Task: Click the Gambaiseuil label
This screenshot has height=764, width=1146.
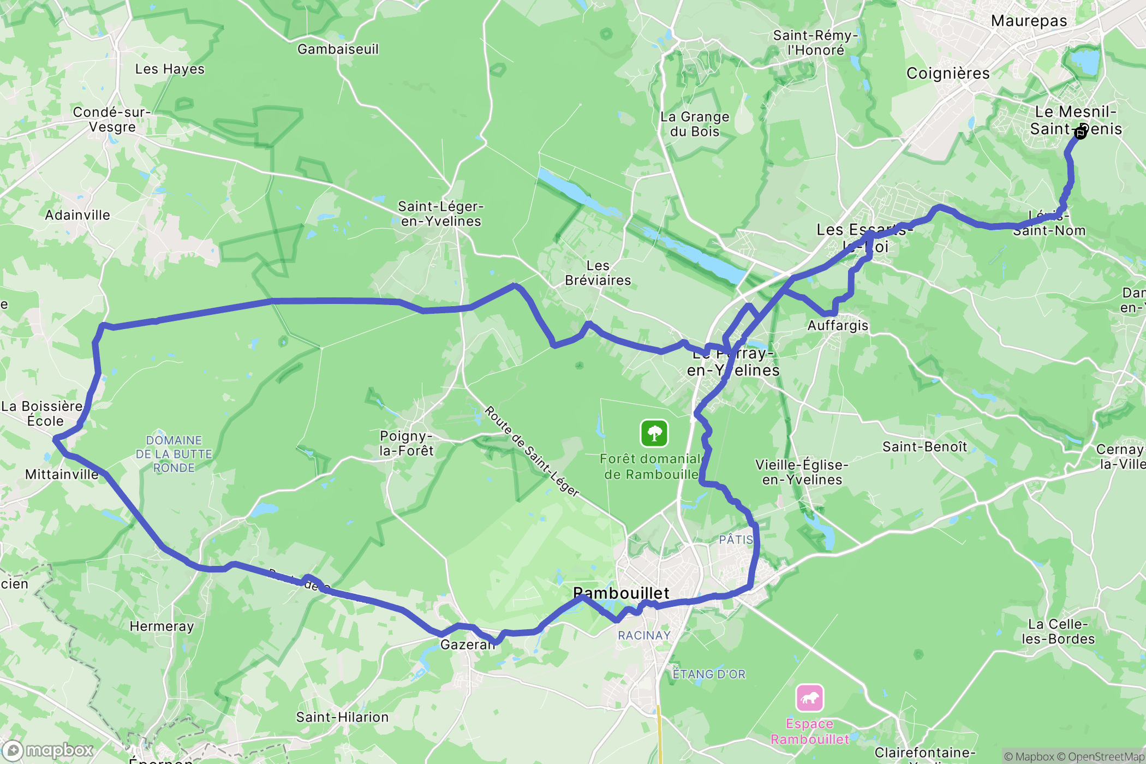Action: [338, 49]
